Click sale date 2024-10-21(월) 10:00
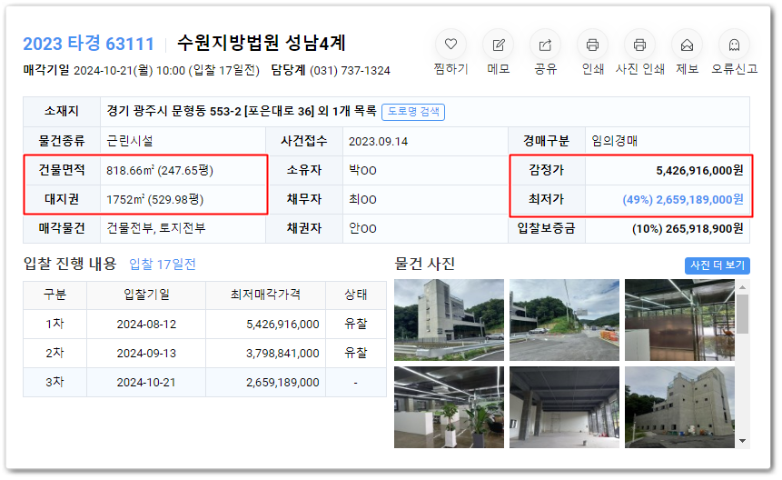This screenshot has width=782, height=480. (129, 70)
